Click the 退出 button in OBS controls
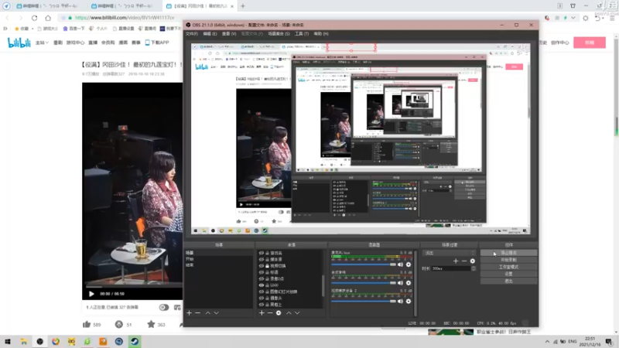 pyautogui.click(x=508, y=281)
